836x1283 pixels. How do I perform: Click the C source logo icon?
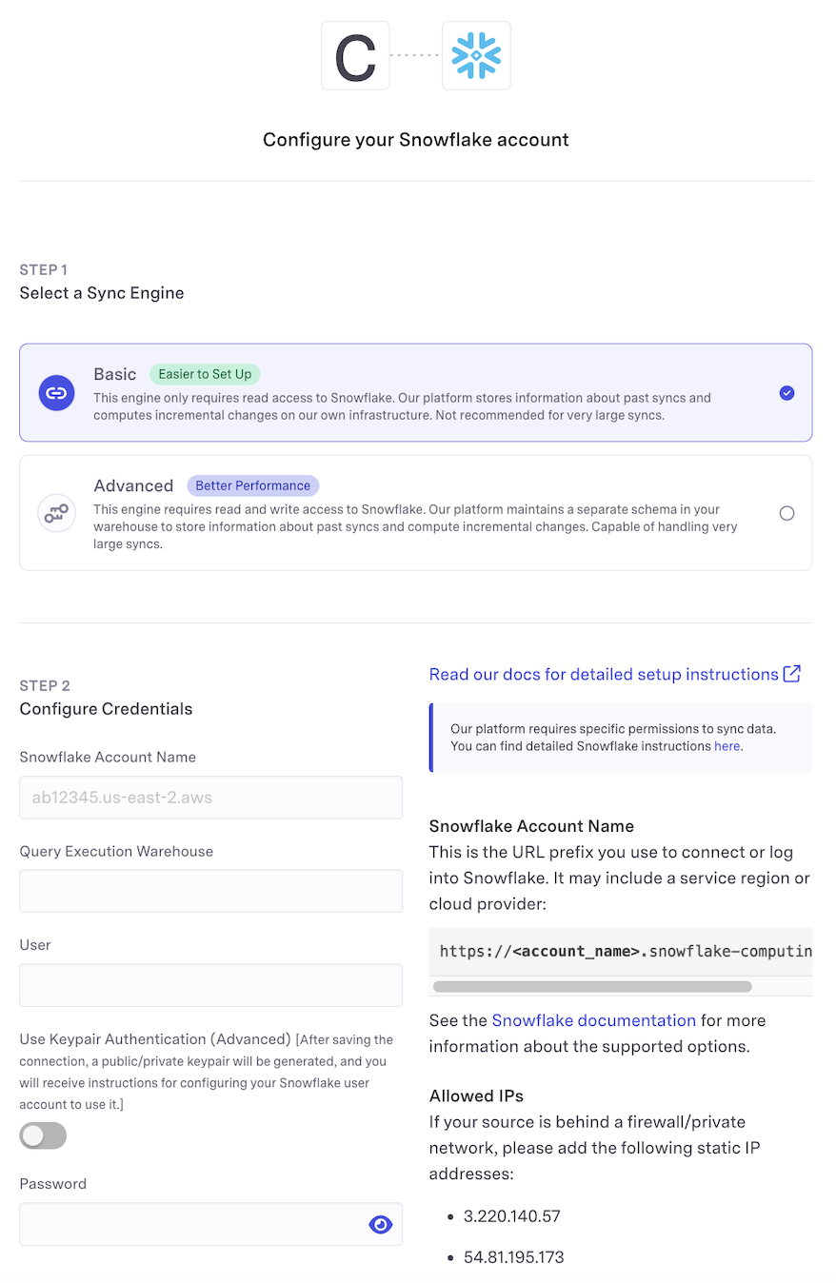click(x=355, y=55)
